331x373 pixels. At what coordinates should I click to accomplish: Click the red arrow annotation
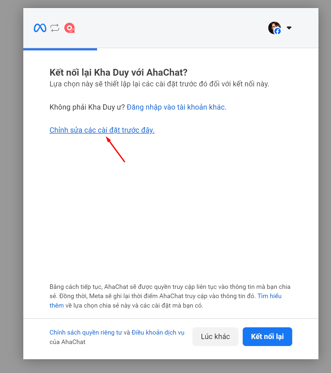pos(115,149)
